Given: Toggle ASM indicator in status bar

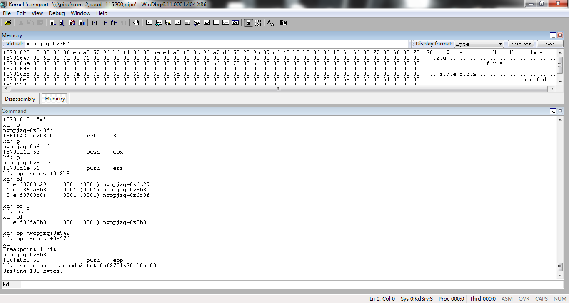Looking at the screenshot, I should [507, 298].
